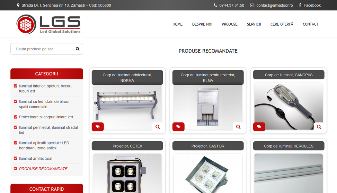This screenshot has width=337, height=193.
Task: Click the address Strada Dr. I. Senchea text
Action: click(66, 5)
